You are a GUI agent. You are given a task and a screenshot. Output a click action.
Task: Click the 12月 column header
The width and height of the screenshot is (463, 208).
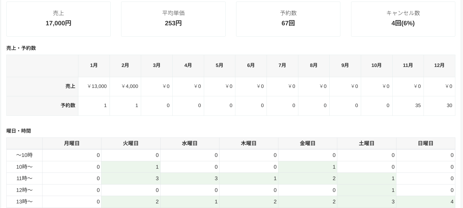coord(439,65)
